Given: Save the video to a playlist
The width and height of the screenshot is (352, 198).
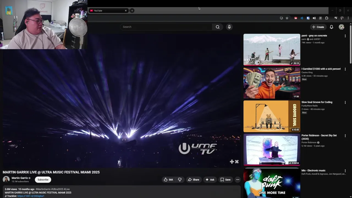Looking at the screenshot, I should tap(225, 180).
